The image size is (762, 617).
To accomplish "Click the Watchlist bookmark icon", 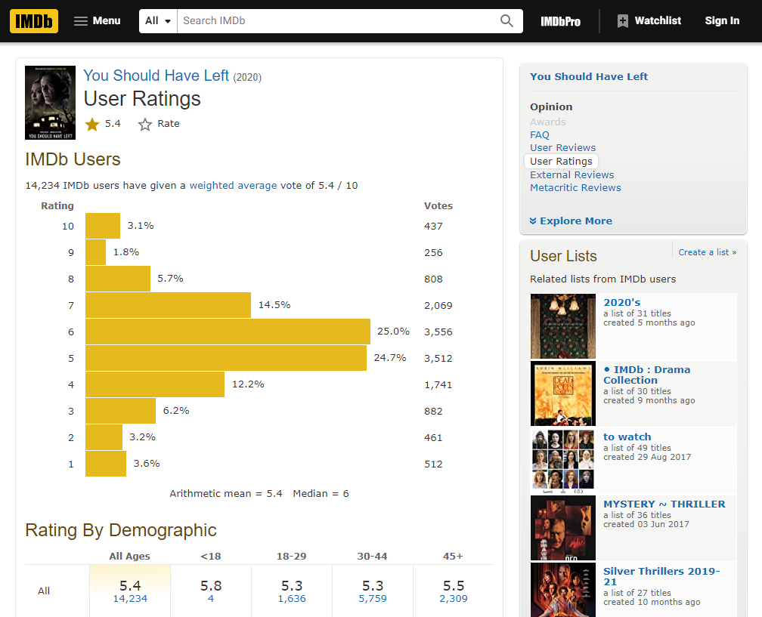I will click(x=623, y=21).
